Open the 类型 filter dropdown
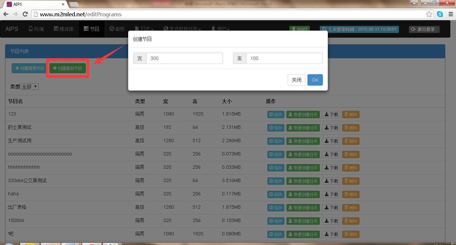Screen dimensions: 456x245 tap(30, 87)
